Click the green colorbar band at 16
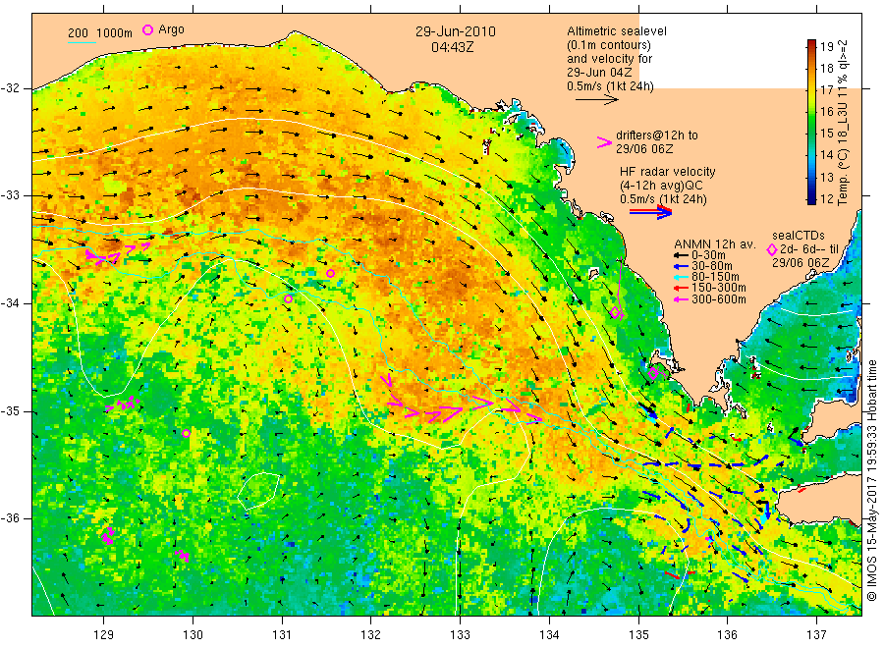The width and height of the screenshot is (884, 648). click(x=811, y=112)
